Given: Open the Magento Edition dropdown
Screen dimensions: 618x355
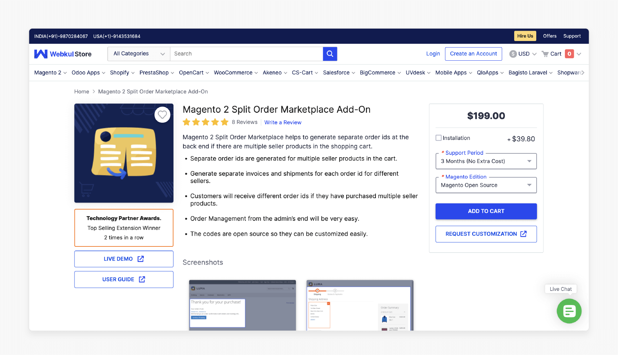Looking at the screenshot, I should tap(486, 185).
